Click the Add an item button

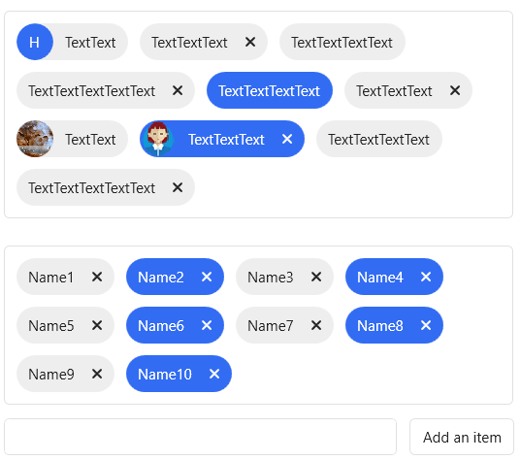(x=462, y=437)
